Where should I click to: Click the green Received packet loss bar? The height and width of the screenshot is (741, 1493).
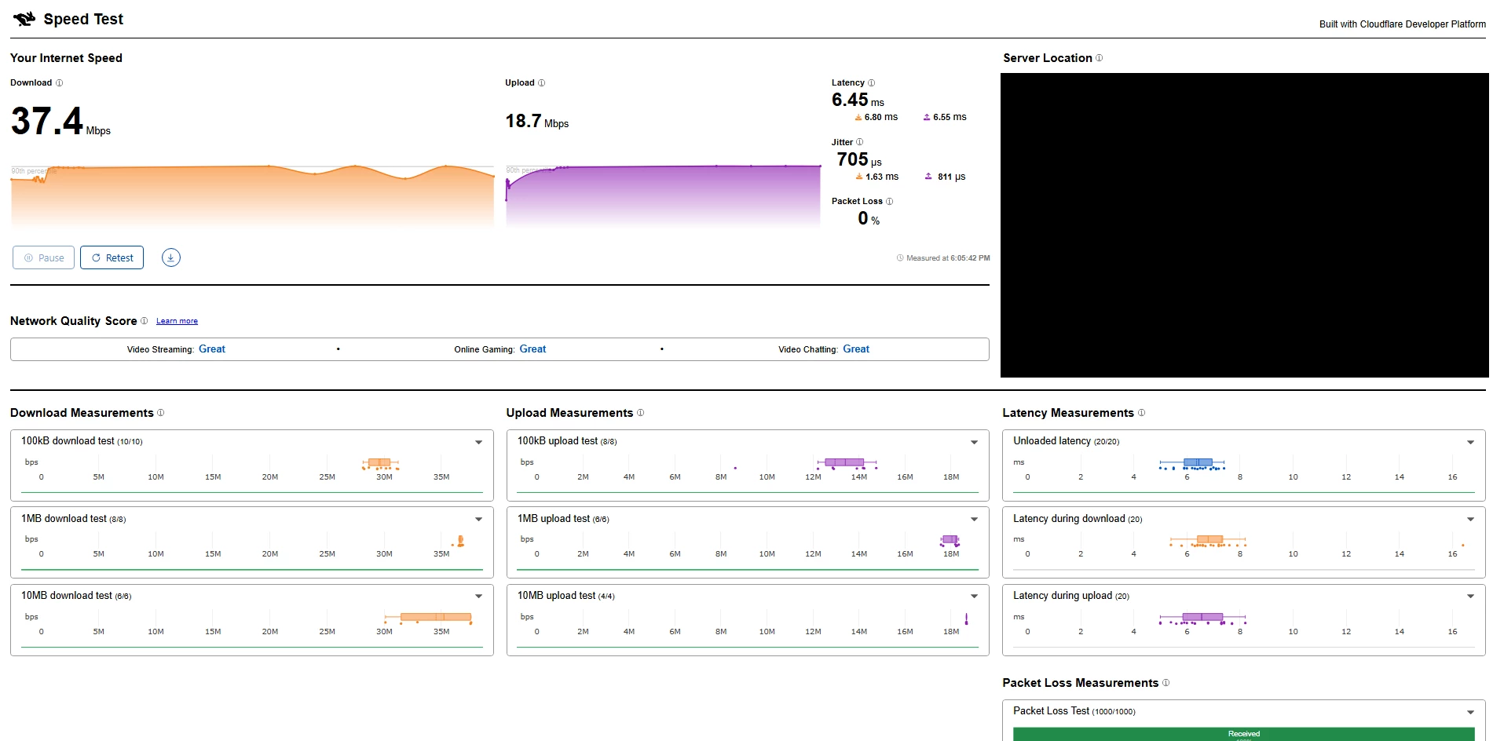1243,735
